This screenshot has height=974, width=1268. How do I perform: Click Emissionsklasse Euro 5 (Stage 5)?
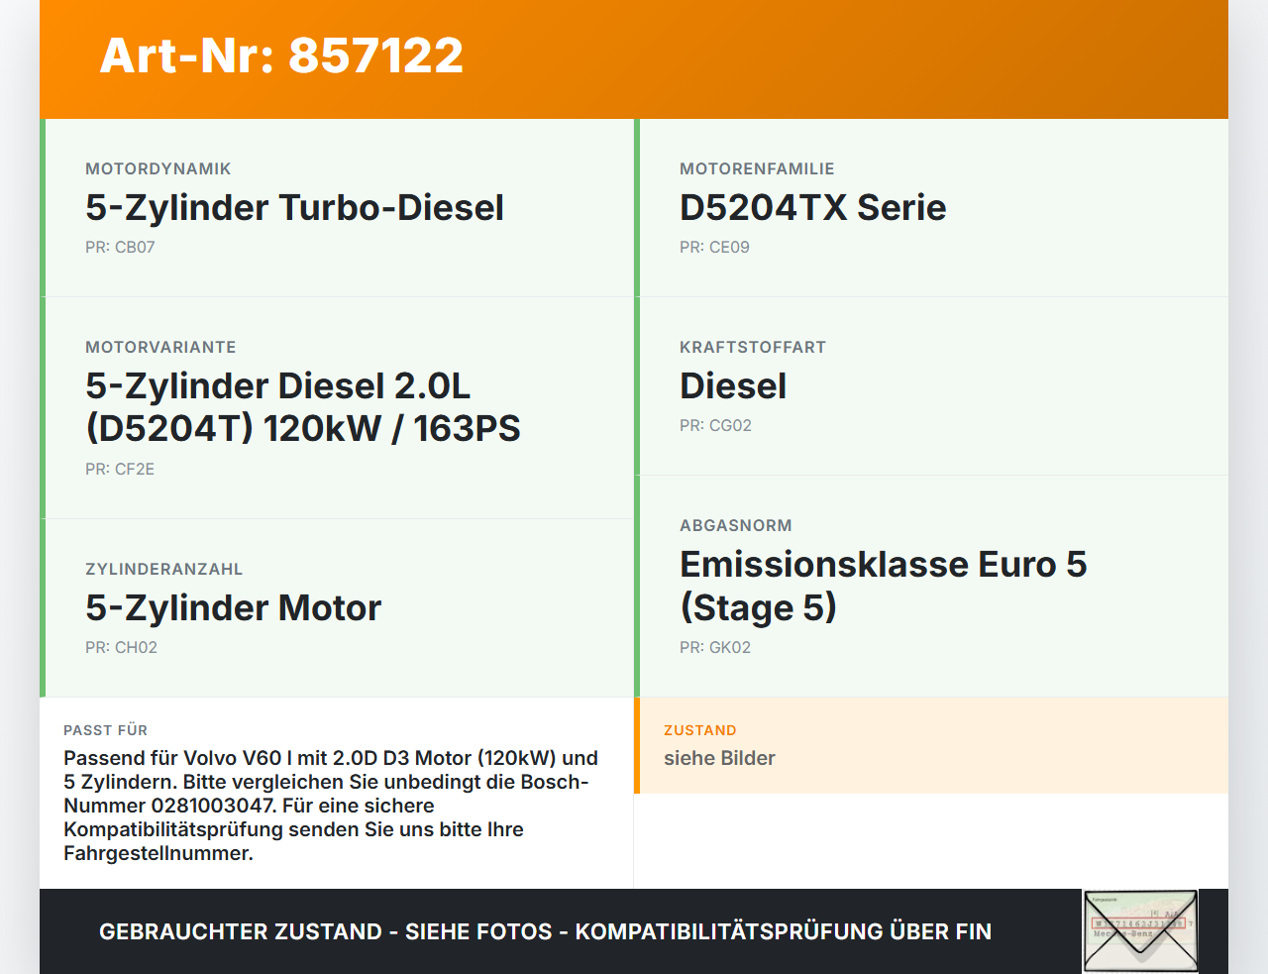tap(883, 586)
